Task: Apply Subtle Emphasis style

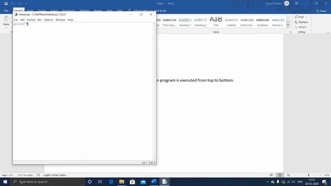Action: pyautogui.click(x=247, y=22)
